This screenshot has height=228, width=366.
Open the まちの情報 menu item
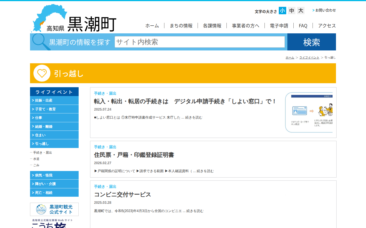181,26
